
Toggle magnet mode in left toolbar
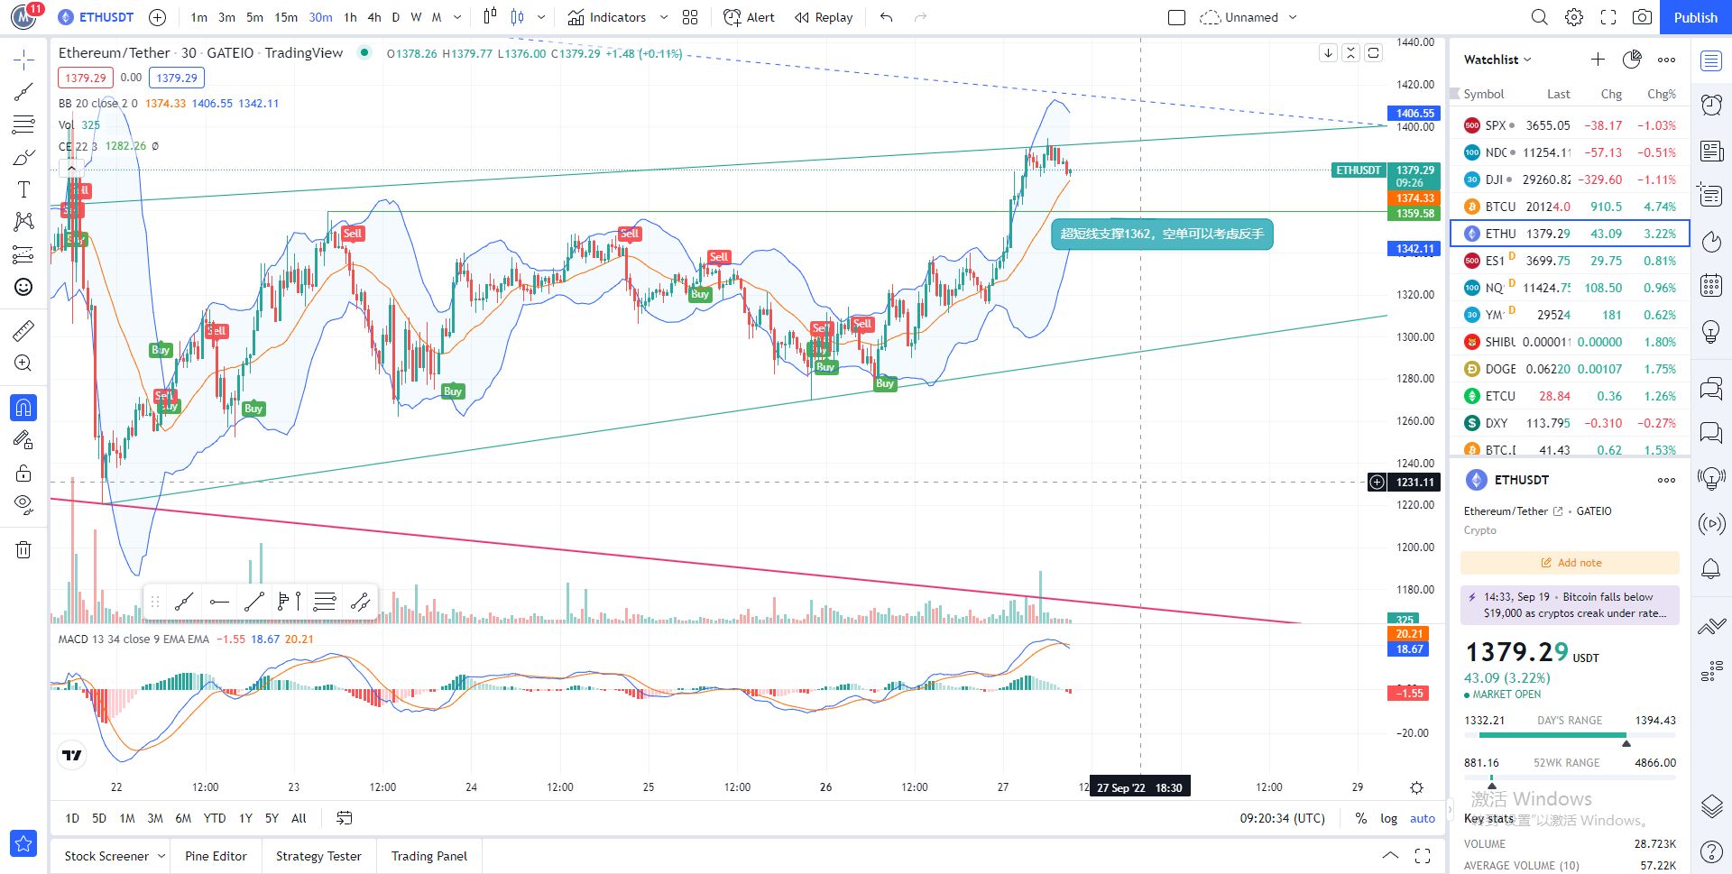(x=23, y=408)
